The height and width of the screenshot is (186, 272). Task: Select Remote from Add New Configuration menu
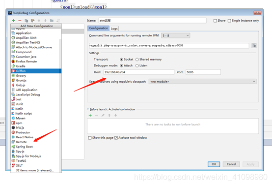[36, 142]
